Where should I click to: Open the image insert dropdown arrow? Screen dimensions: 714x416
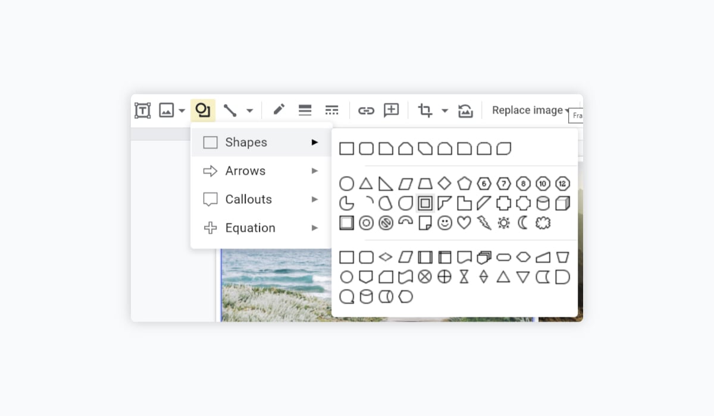(x=181, y=111)
